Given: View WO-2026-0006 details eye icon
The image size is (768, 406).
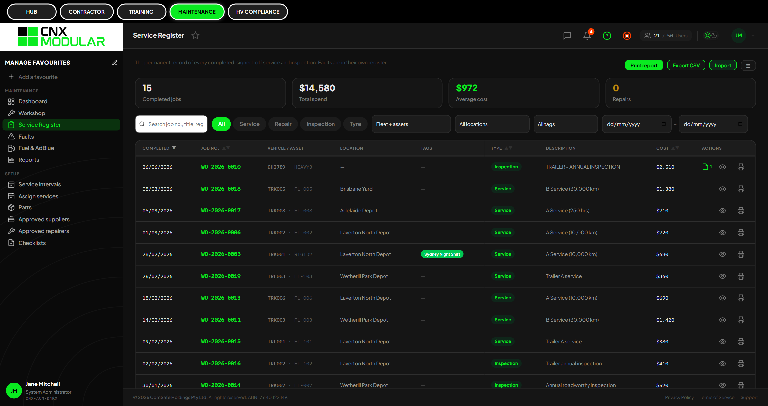Looking at the screenshot, I should pos(723,233).
